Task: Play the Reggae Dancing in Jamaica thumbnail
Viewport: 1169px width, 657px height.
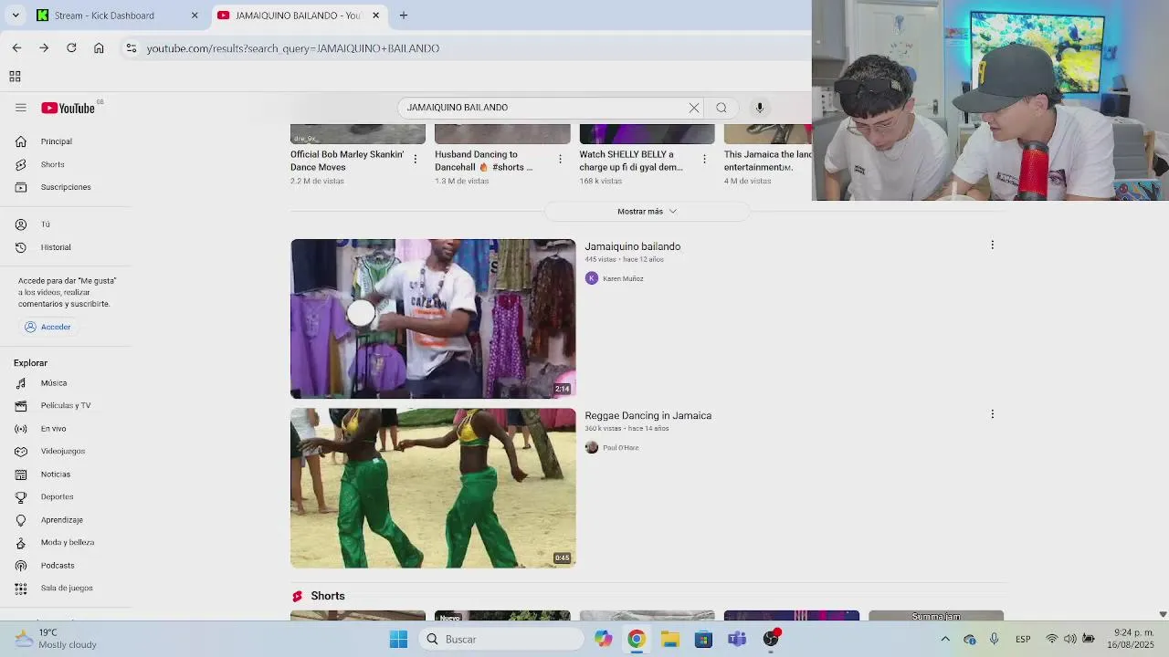Action: click(x=433, y=488)
